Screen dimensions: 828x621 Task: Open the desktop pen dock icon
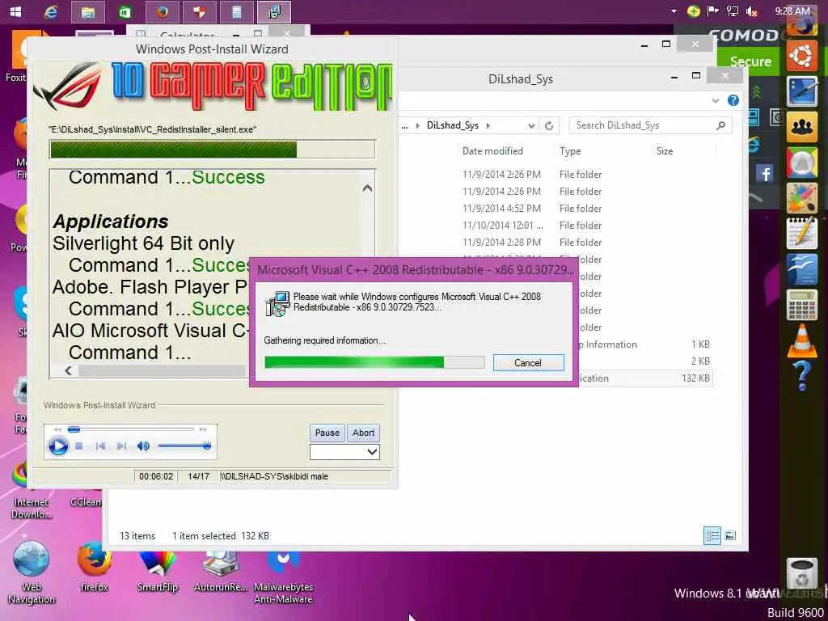coord(801,91)
